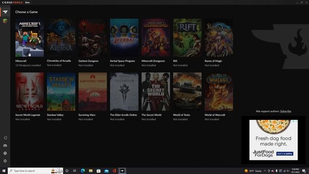Choose the Minecraft Dungeons cover
This screenshot has width=309, height=174.
coord(155,38)
